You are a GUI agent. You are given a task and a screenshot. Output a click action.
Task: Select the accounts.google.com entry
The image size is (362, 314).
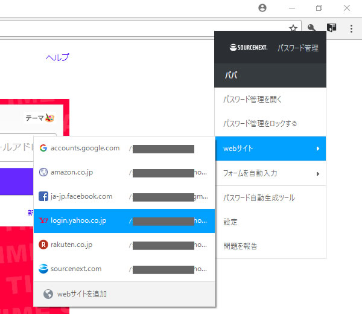124,149
